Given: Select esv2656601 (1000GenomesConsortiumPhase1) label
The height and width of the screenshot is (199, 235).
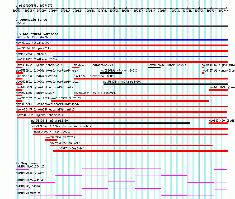Looking at the screenshot, I should coord(48,82).
